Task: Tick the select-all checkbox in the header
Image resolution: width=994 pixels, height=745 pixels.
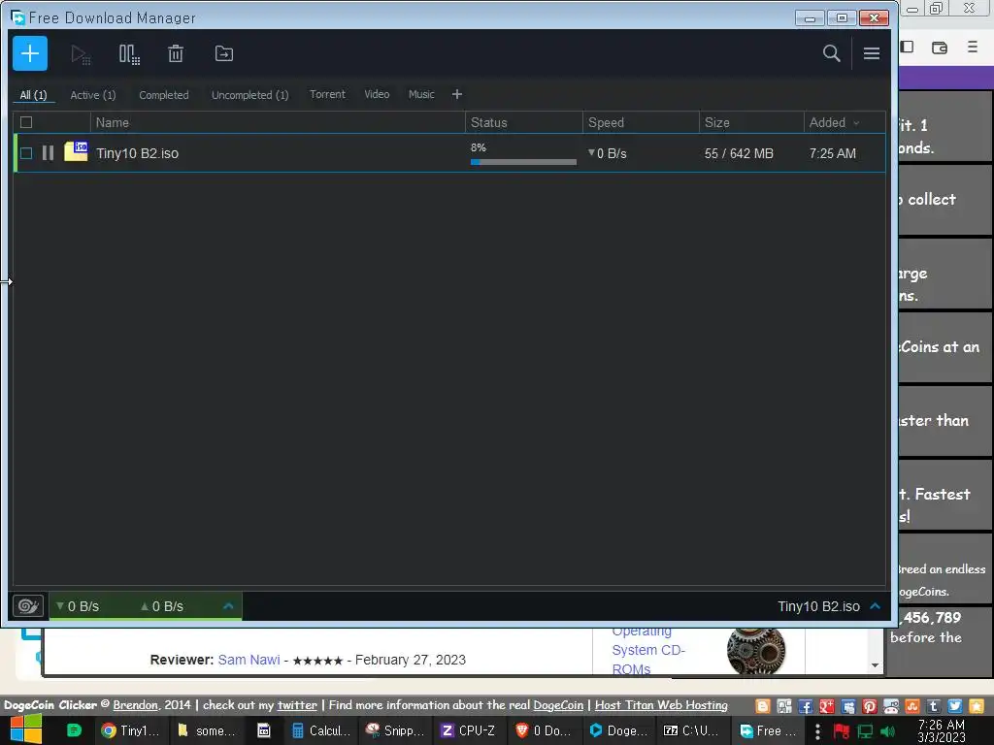Action: tap(26, 122)
